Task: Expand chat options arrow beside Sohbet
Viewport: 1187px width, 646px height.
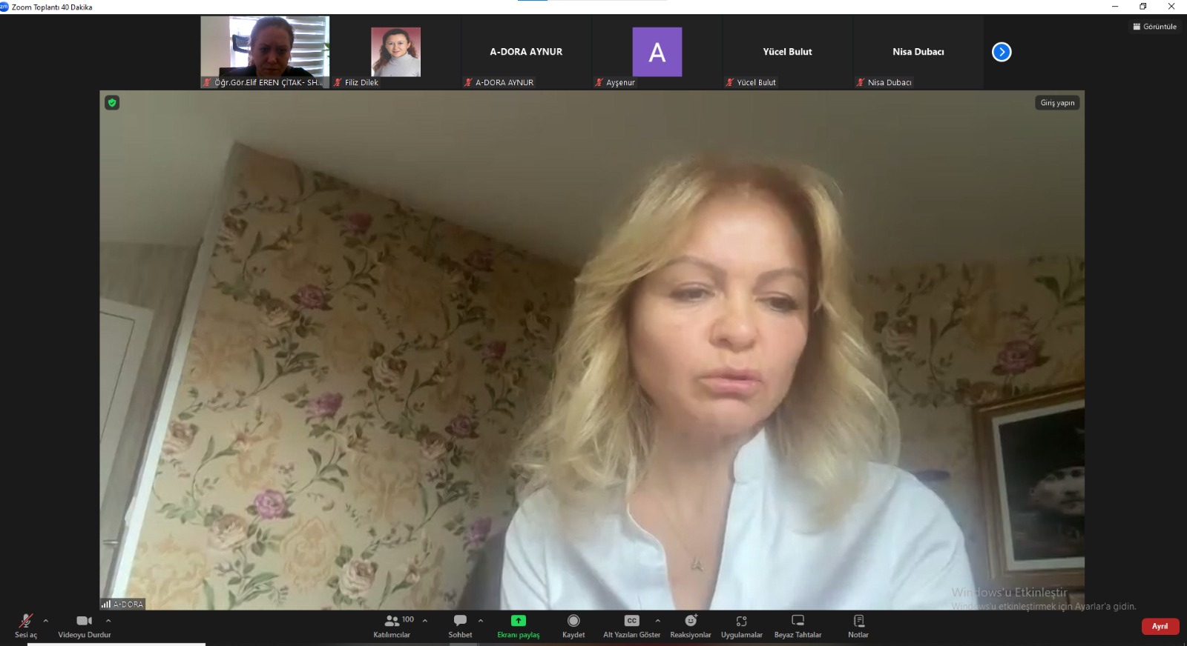Action: point(481,621)
